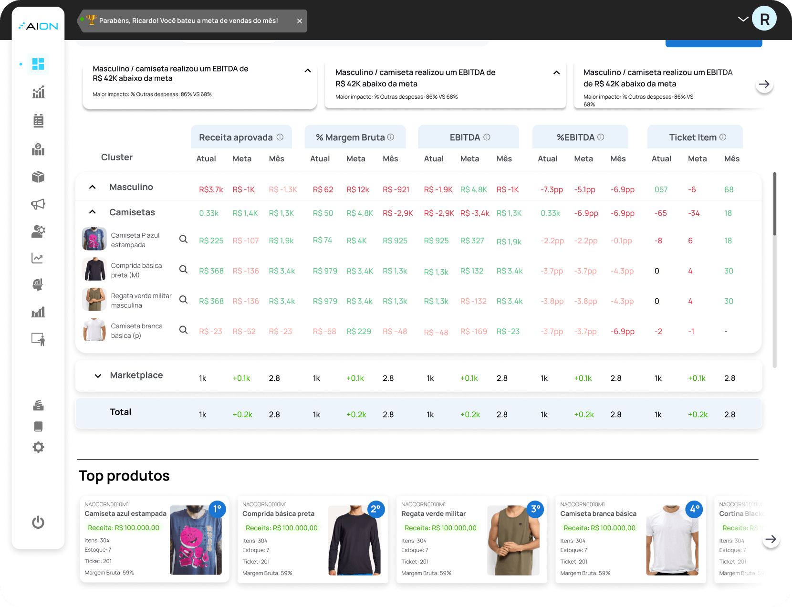Collapse the Masculino cluster row

pyautogui.click(x=92, y=187)
